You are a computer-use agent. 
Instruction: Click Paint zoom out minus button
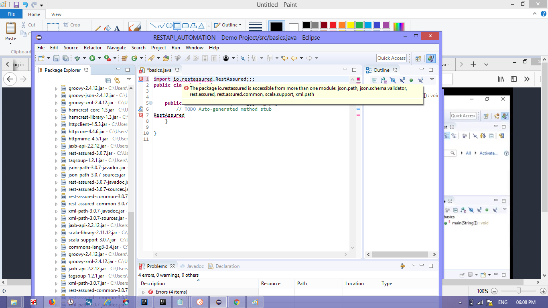tap(494, 291)
